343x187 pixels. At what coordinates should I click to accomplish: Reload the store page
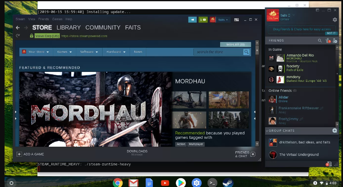18,36
